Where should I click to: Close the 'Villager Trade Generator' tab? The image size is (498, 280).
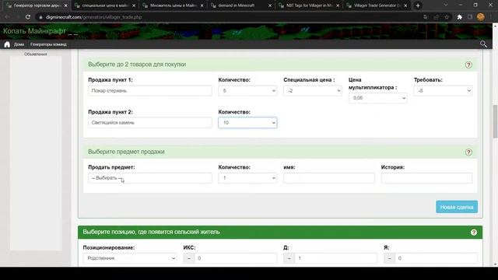[x=405, y=5]
